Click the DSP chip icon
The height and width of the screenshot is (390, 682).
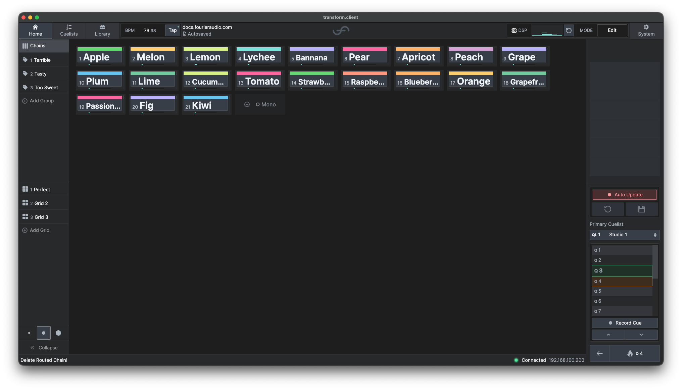(x=514, y=31)
